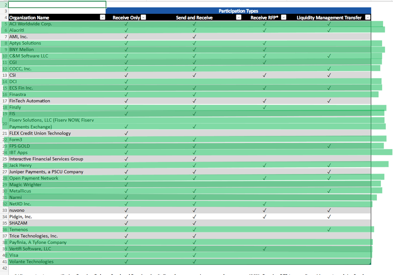This screenshot has width=393, height=275.
Task: Click Liquidity Management Transfer checkmark for FinTech Automation
Action: [x=329, y=101]
